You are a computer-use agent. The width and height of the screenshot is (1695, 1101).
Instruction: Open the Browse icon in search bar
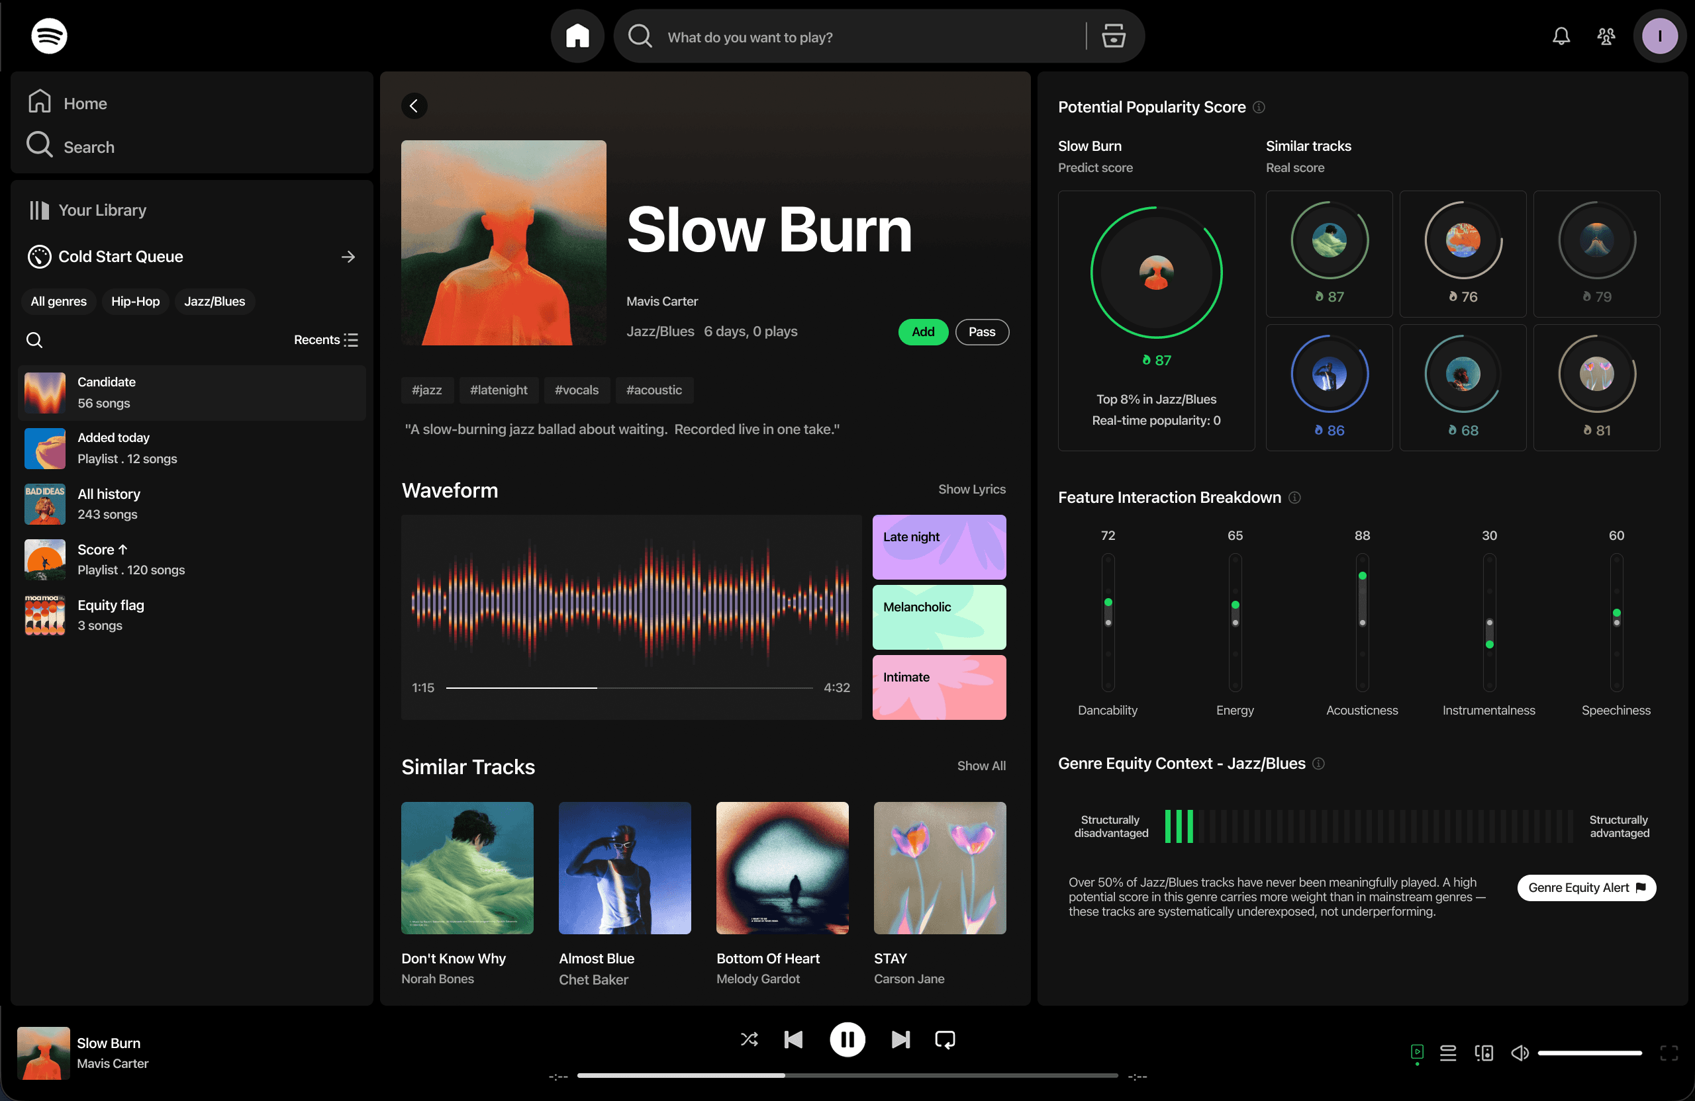tap(1113, 36)
